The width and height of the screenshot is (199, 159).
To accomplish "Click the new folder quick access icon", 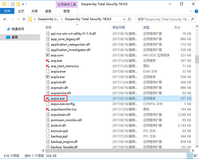I will click(18, 4).
